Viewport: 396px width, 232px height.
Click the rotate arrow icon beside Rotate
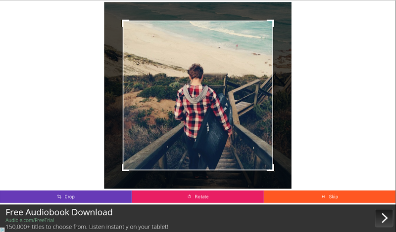tap(190, 196)
